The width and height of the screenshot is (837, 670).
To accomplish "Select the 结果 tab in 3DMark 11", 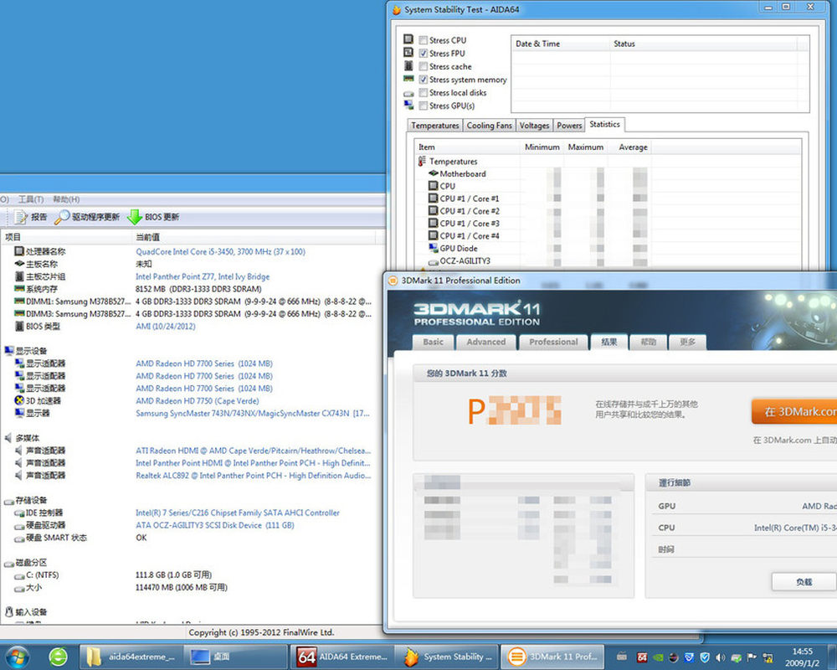I will point(609,342).
